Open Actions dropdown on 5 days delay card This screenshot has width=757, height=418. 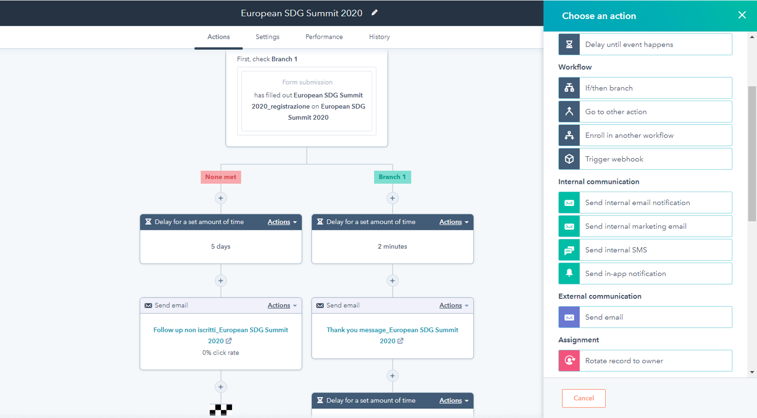[282, 222]
